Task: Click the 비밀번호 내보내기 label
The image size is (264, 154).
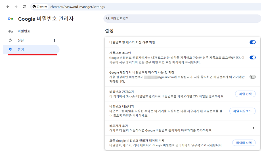Action: pyautogui.click(x=121, y=106)
